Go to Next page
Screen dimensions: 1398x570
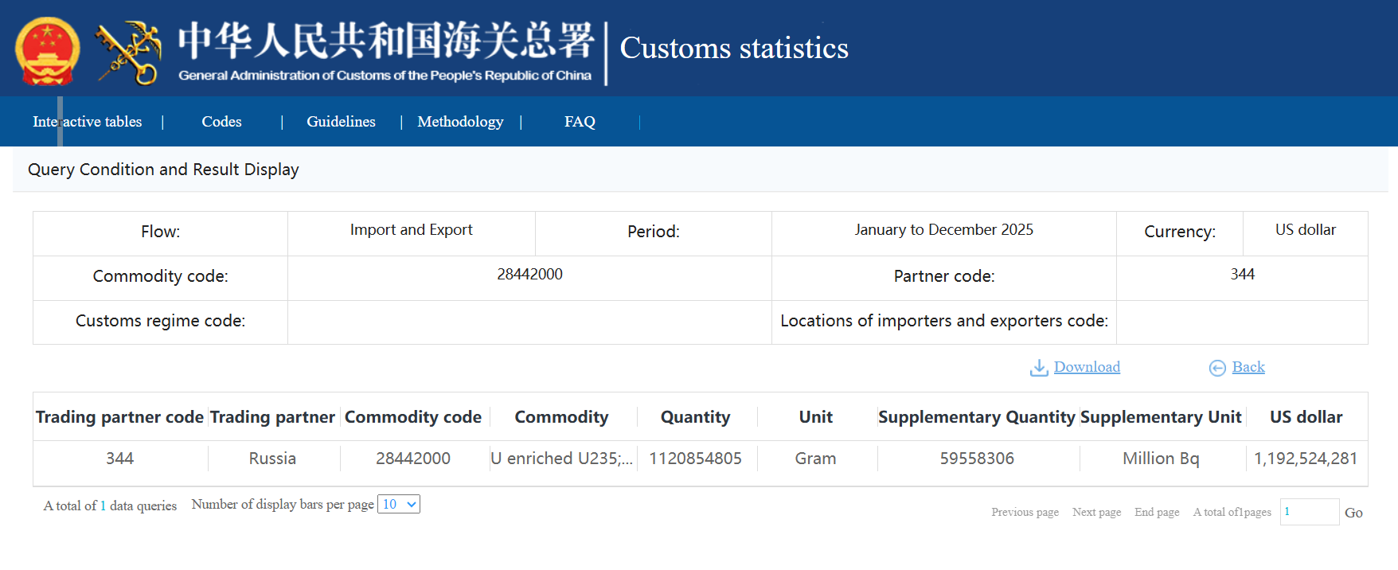(1096, 512)
